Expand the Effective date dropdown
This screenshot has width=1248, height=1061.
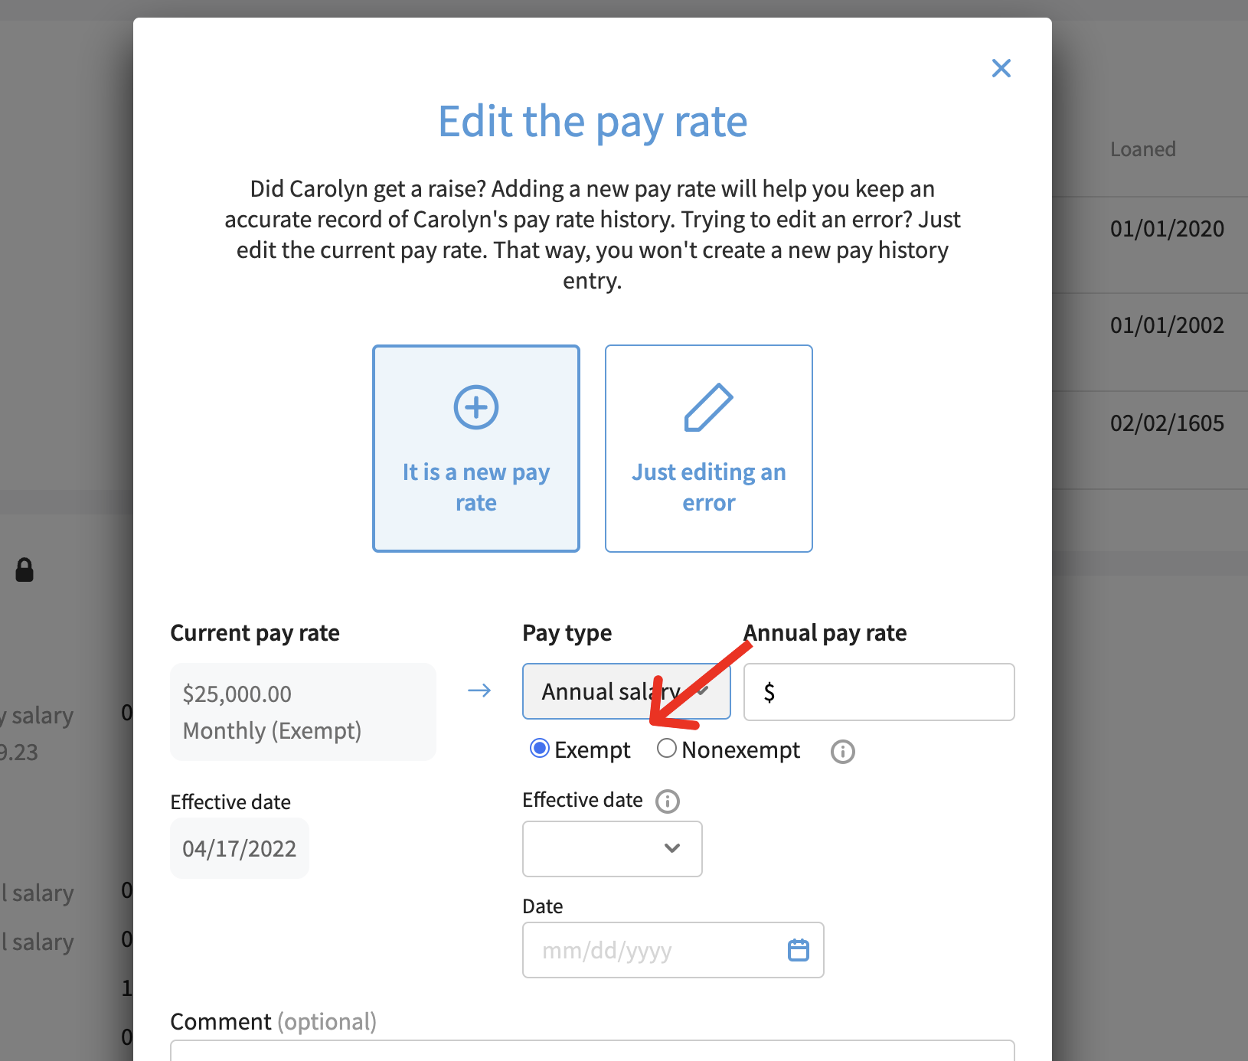[x=612, y=848]
